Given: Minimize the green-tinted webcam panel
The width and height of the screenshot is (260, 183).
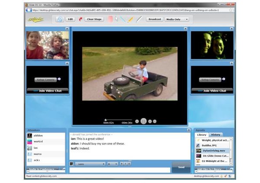Looking at the screenshot, I should coord(232,29).
